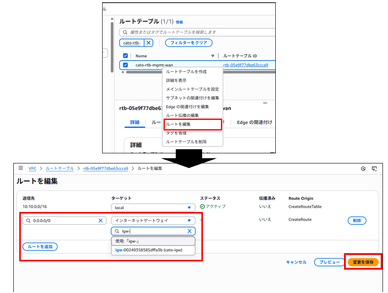Click the 変更を保存 button
This screenshot has width=388, height=293.
pyautogui.click(x=363, y=262)
